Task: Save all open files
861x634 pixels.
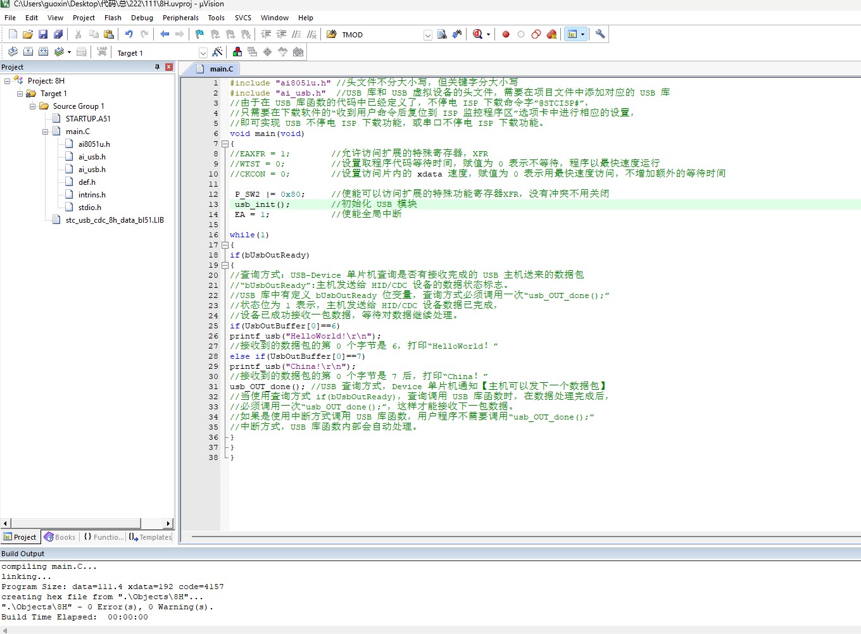Action: pyautogui.click(x=58, y=34)
